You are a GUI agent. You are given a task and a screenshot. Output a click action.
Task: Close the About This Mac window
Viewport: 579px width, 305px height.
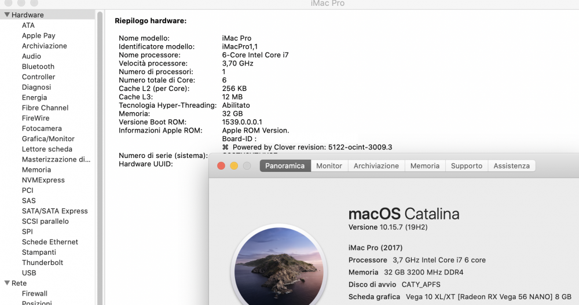coord(221,166)
